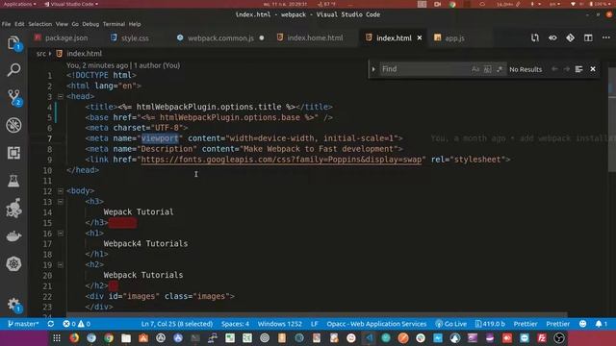Toggle Match Whole Word in Find
Image resolution: width=616 pixels, height=346 pixels.
pos(488,69)
